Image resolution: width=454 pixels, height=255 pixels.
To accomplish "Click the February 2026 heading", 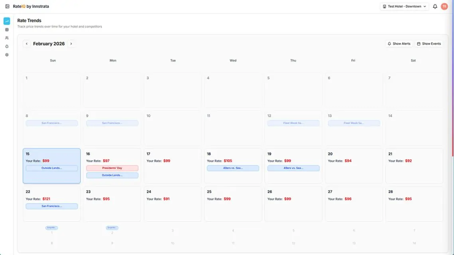I will 49,43.
